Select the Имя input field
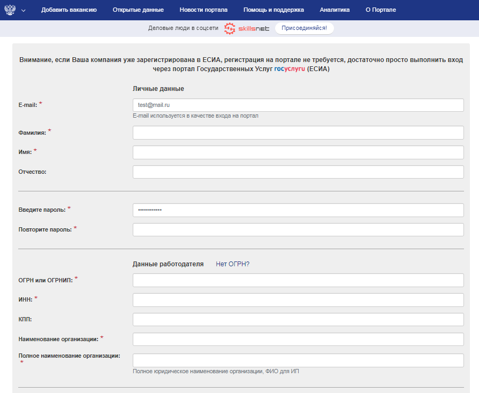Viewport: 479px width, 393px height. (x=298, y=152)
